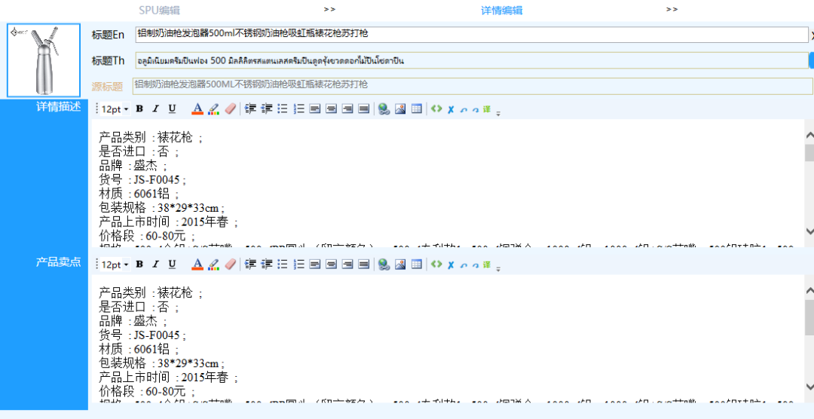
Task: Click the 标题Th Thai title field
Action: pos(472,61)
